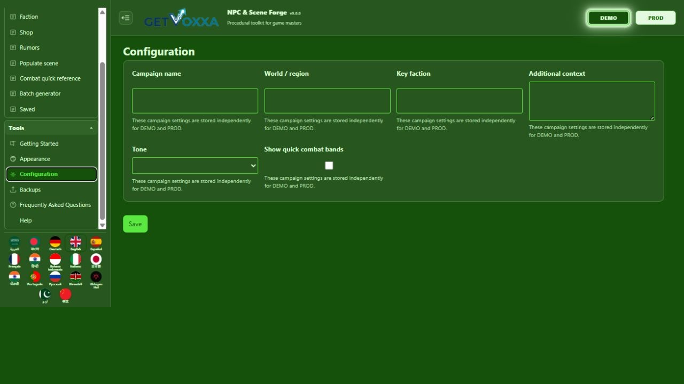The height and width of the screenshot is (384, 684).
Task: Open the Tone dropdown
Action: tap(195, 165)
